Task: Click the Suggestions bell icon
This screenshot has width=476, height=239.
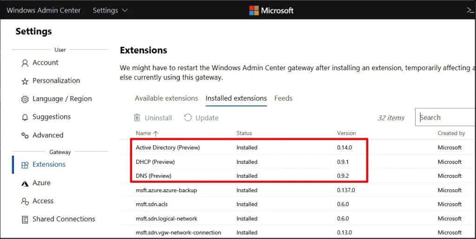Action: click(x=25, y=117)
